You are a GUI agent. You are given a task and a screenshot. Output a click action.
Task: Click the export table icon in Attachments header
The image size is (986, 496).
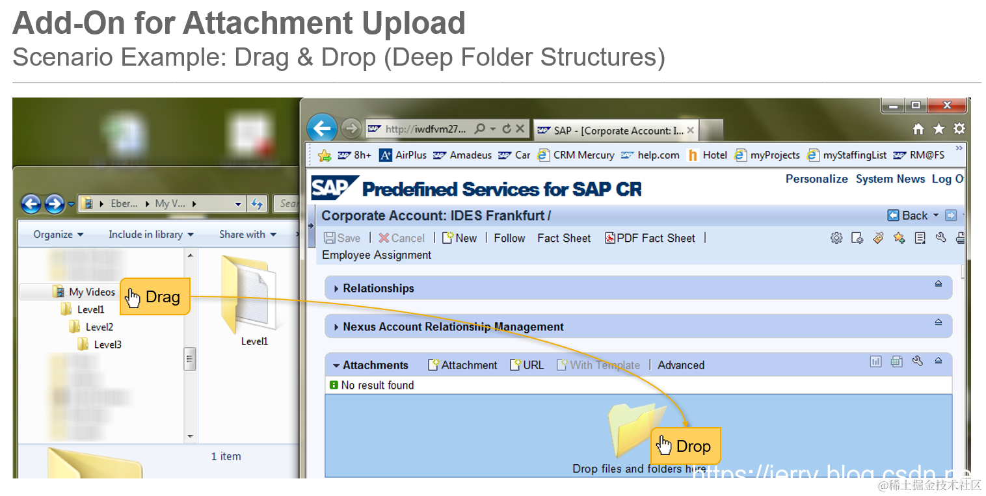click(x=897, y=361)
